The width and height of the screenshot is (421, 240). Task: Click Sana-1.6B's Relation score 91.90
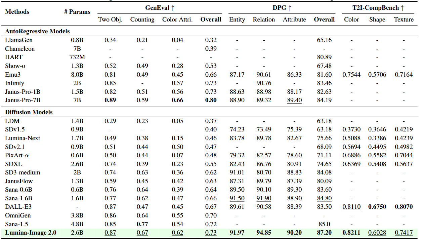[x=264, y=198]
